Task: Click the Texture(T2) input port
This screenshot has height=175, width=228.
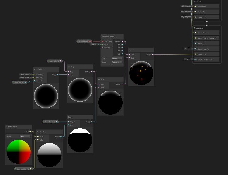Action: pyautogui.click(x=102, y=41)
